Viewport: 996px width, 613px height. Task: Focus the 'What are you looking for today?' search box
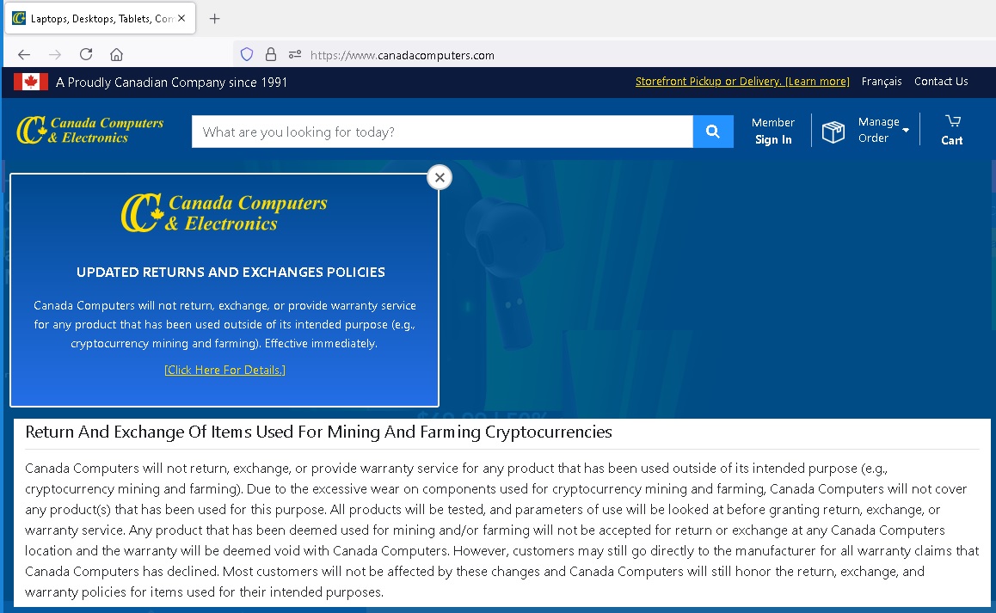pyautogui.click(x=442, y=132)
